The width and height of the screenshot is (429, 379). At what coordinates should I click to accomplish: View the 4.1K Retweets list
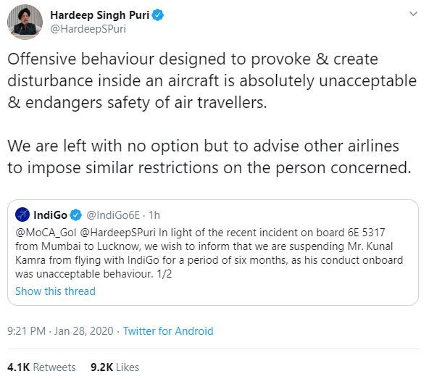pyautogui.click(x=41, y=367)
